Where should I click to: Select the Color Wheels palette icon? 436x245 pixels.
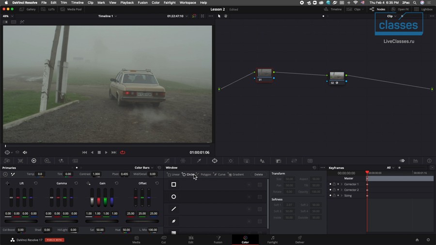33,161
